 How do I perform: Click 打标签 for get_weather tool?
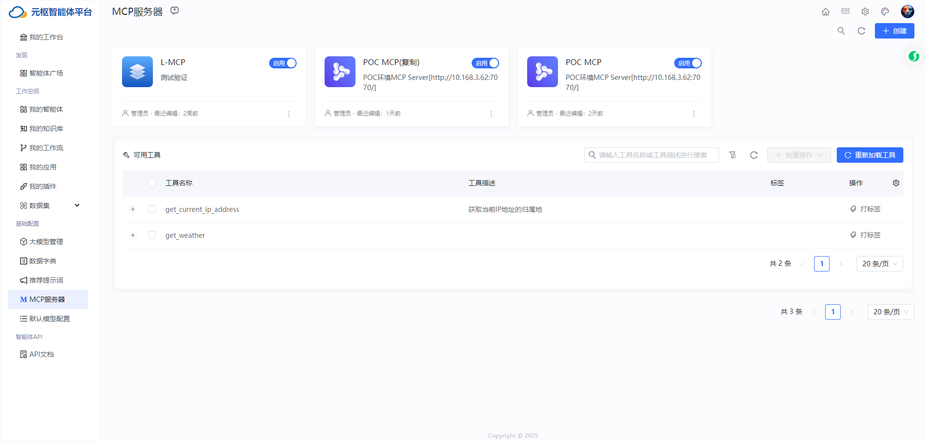point(865,235)
